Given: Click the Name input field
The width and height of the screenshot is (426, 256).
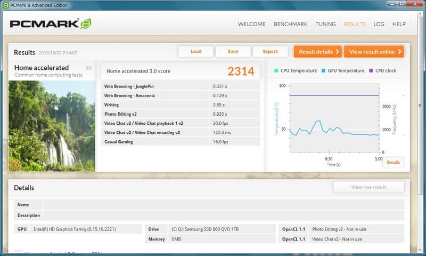Looking at the screenshot, I should point(224,205).
